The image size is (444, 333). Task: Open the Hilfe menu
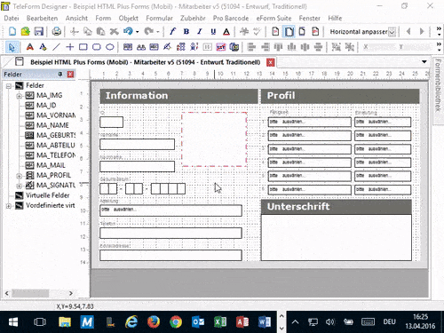[x=335, y=19]
